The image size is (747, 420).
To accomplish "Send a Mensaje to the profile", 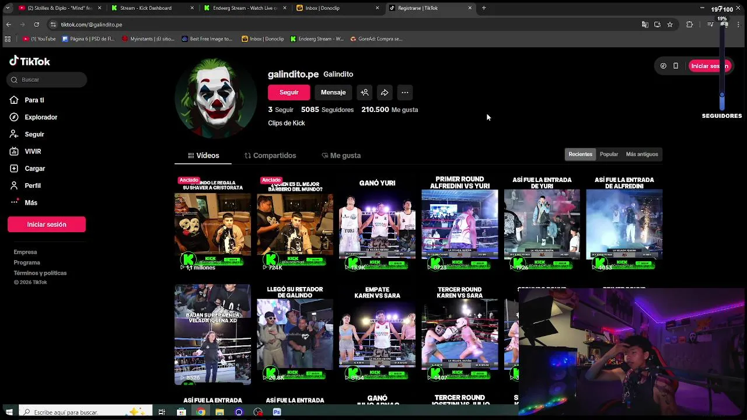I will point(333,92).
